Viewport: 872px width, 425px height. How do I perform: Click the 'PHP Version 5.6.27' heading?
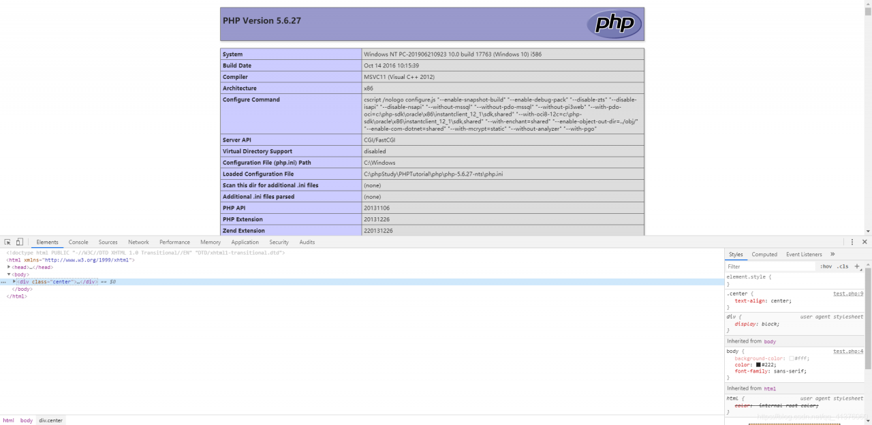[x=262, y=20]
